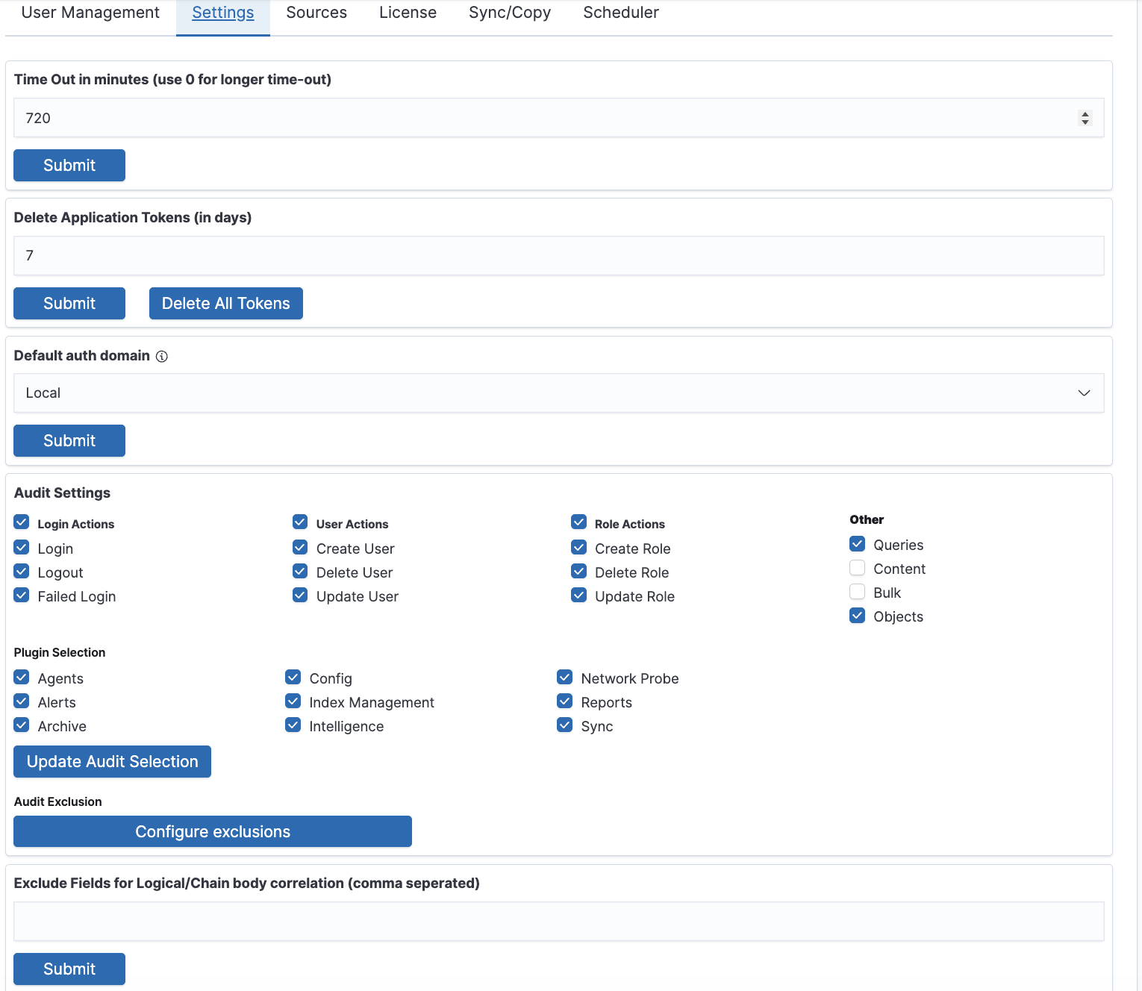Screen dimensions: 1142x991
Task: Open the Default auth domain dropdown
Action: pyautogui.click(x=558, y=393)
